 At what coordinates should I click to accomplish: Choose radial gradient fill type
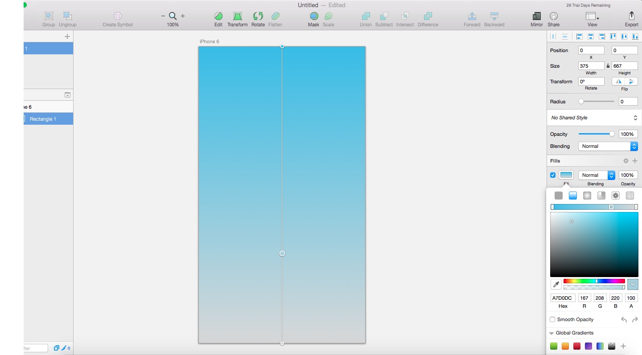[x=587, y=196]
